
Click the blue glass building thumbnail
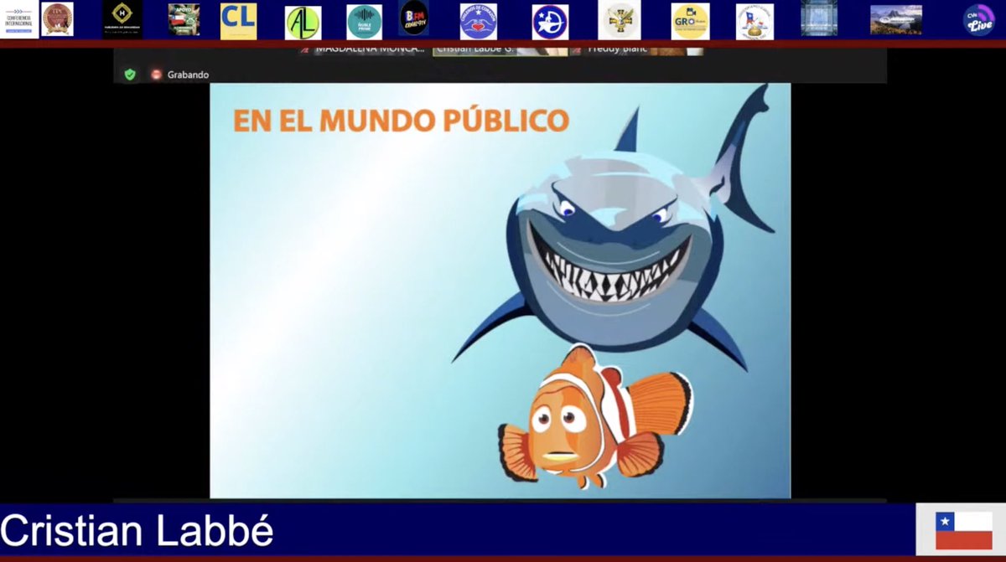819,18
